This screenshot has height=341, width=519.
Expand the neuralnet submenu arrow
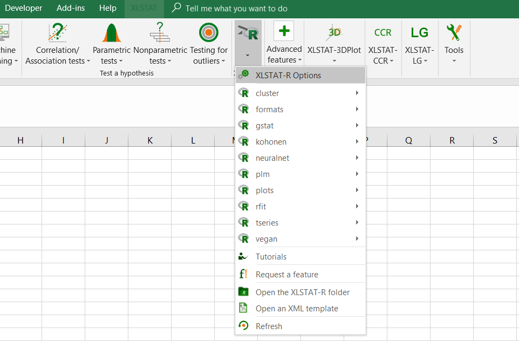click(x=357, y=158)
